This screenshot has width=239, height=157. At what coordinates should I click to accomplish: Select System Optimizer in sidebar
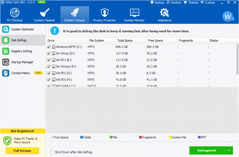pyautogui.click(x=23, y=29)
